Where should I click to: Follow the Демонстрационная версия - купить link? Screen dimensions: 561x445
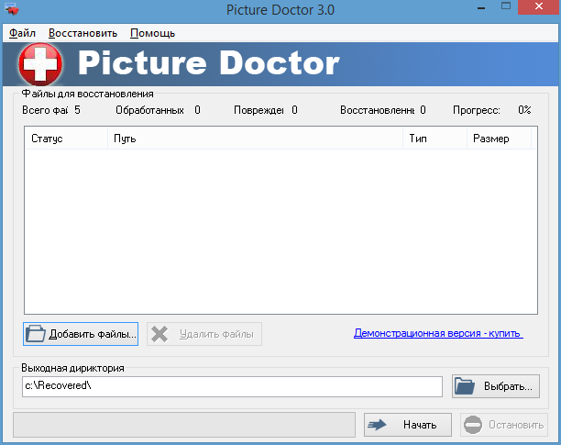438,334
